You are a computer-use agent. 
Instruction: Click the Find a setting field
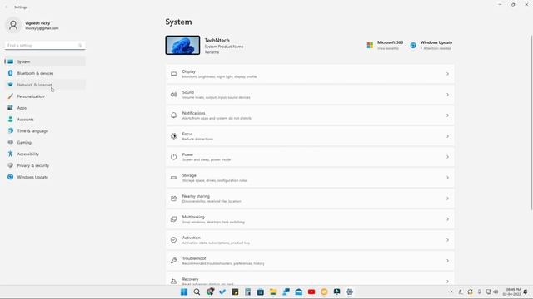pyautogui.click(x=45, y=45)
